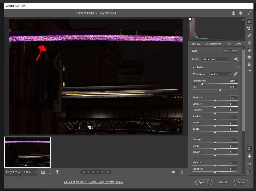The height and width of the screenshot is (191, 256).
Task: Toggle highlight clipping warning in histogram
Action: click(243, 19)
